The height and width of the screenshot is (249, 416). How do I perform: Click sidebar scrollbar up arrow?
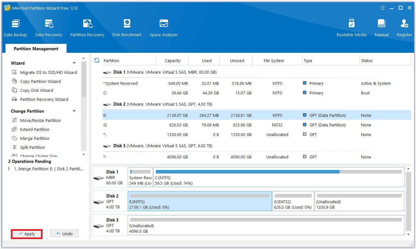click(84, 58)
